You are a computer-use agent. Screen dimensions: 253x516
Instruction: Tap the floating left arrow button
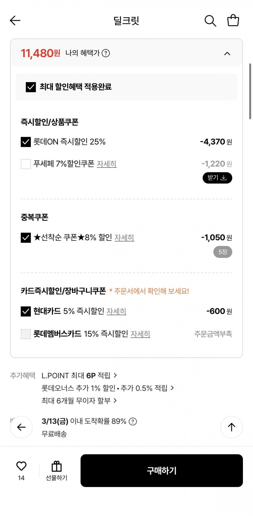point(21,427)
